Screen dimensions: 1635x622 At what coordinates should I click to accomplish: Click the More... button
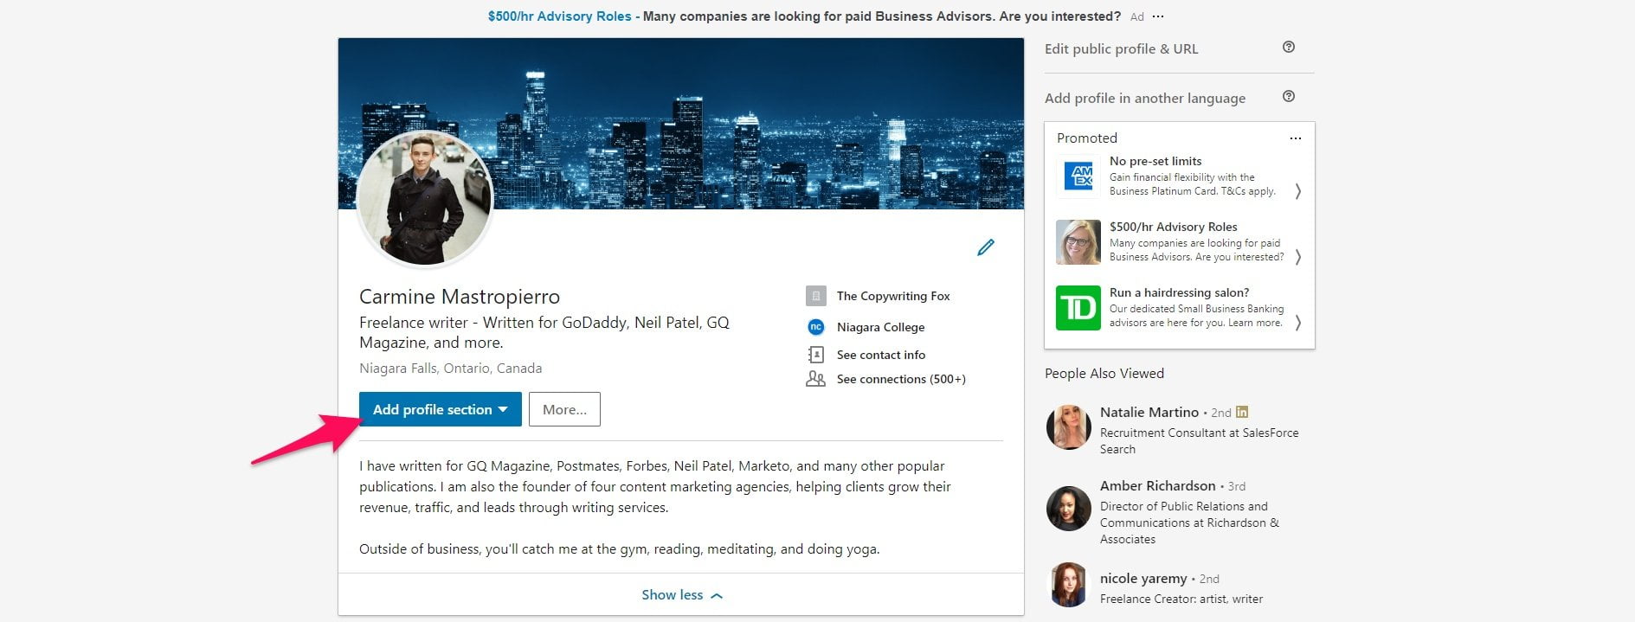coord(564,409)
